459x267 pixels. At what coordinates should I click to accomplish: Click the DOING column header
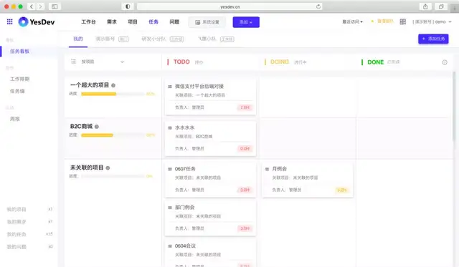(x=280, y=62)
